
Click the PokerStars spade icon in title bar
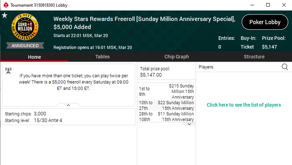[x=6, y=5]
